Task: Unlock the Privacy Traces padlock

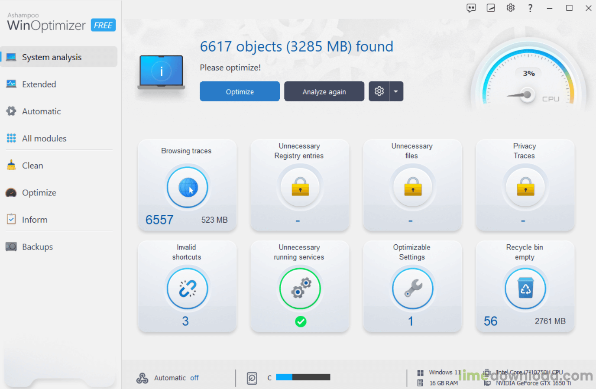Action: pos(525,187)
